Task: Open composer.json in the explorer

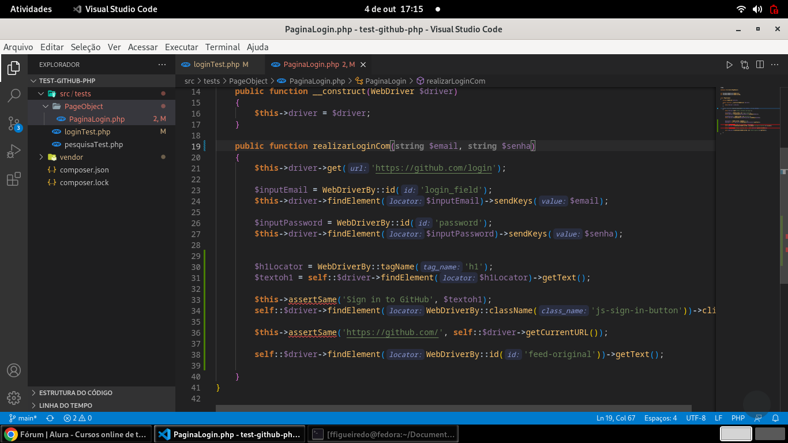Action: (x=102, y=170)
